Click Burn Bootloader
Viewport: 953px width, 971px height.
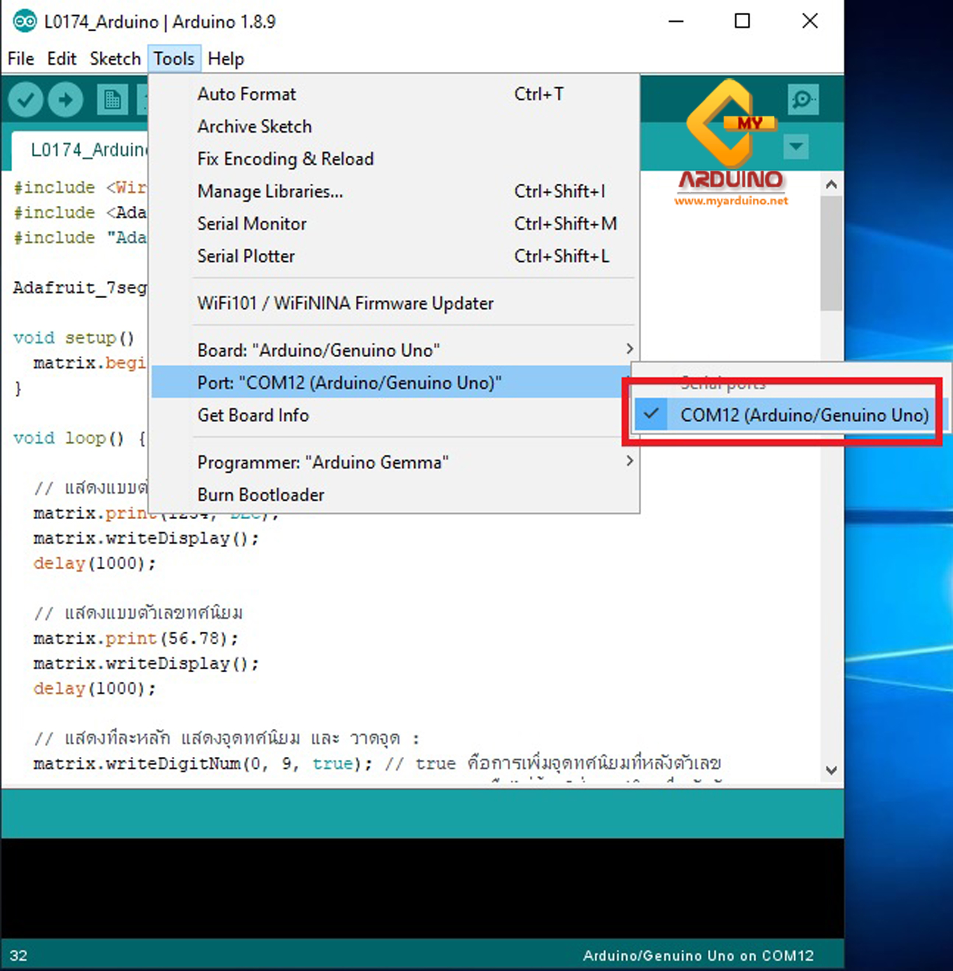tap(260, 494)
